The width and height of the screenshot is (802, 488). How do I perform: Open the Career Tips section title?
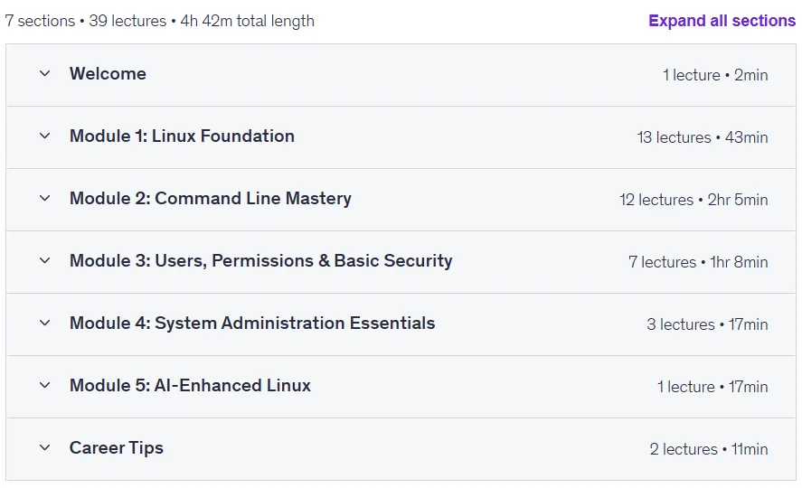117,448
